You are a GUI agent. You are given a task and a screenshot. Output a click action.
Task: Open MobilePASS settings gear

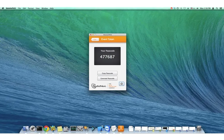tap(122, 84)
